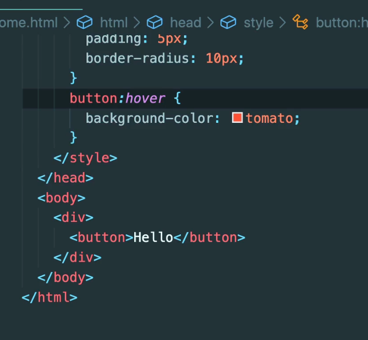Click the closing brace above '</style>'
The height and width of the screenshot is (340, 368).
[74, 137]
